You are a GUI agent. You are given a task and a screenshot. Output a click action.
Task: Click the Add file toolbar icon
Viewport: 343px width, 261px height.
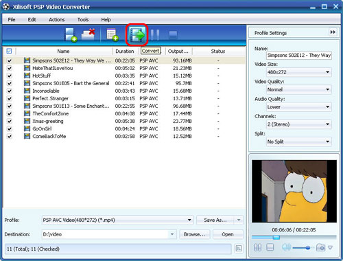(x=71, y=35)
